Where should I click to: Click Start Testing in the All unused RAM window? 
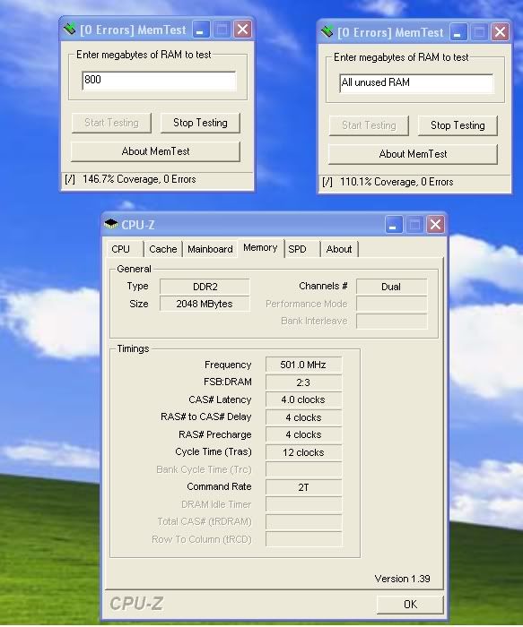point(369,125)
